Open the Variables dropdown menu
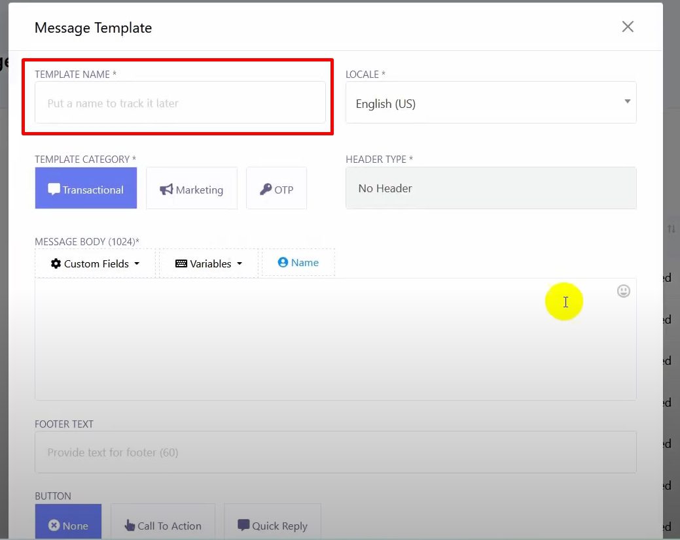Screen dimensions: 680x540 (209, 263)
